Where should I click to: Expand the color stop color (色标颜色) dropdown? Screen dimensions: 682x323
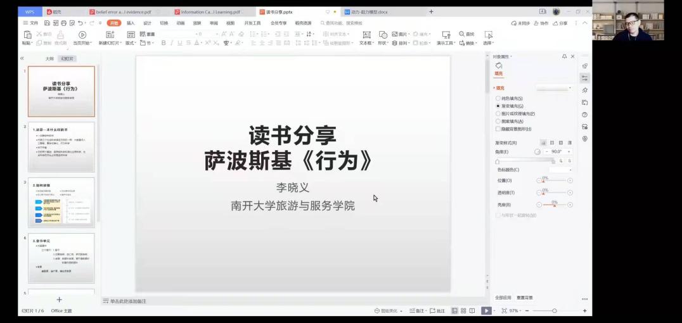coord(561,170)
